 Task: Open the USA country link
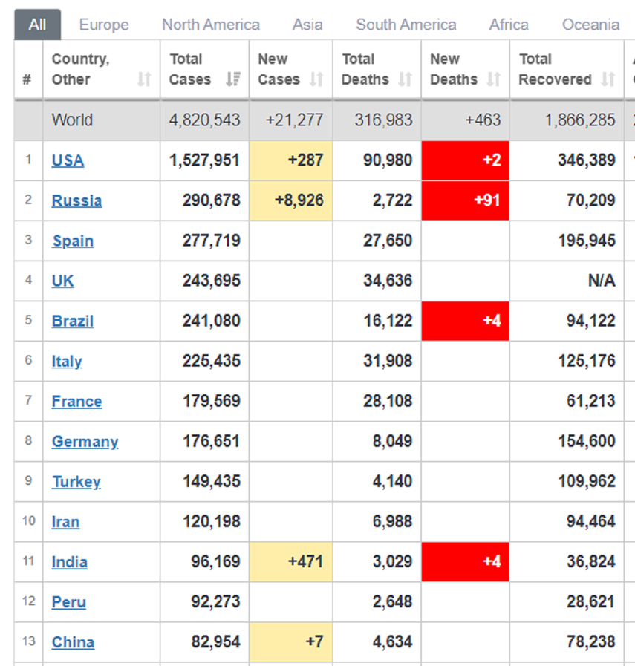point(68,160)
